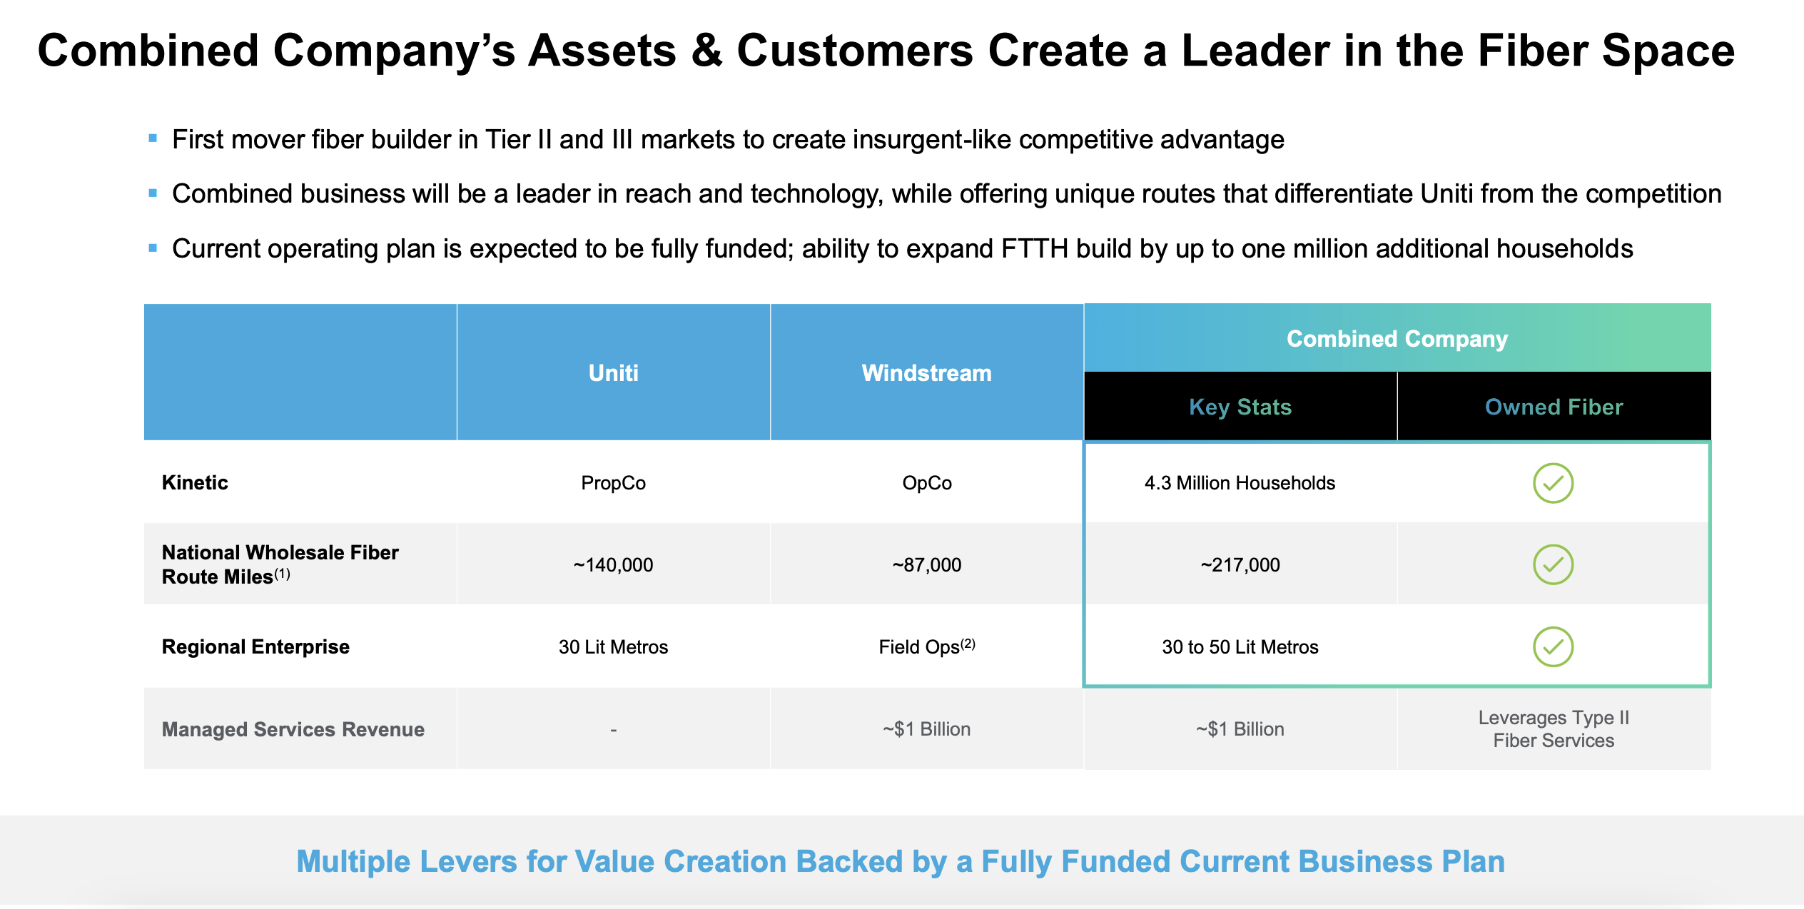
Task: Select the Regional Enterprise row label
Action: pyautogui.click(x=255, y=647)
